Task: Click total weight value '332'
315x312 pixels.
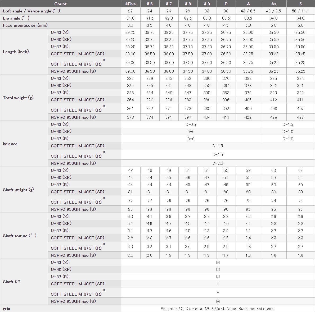Action: pyautogui.click(x=130, y=79)
